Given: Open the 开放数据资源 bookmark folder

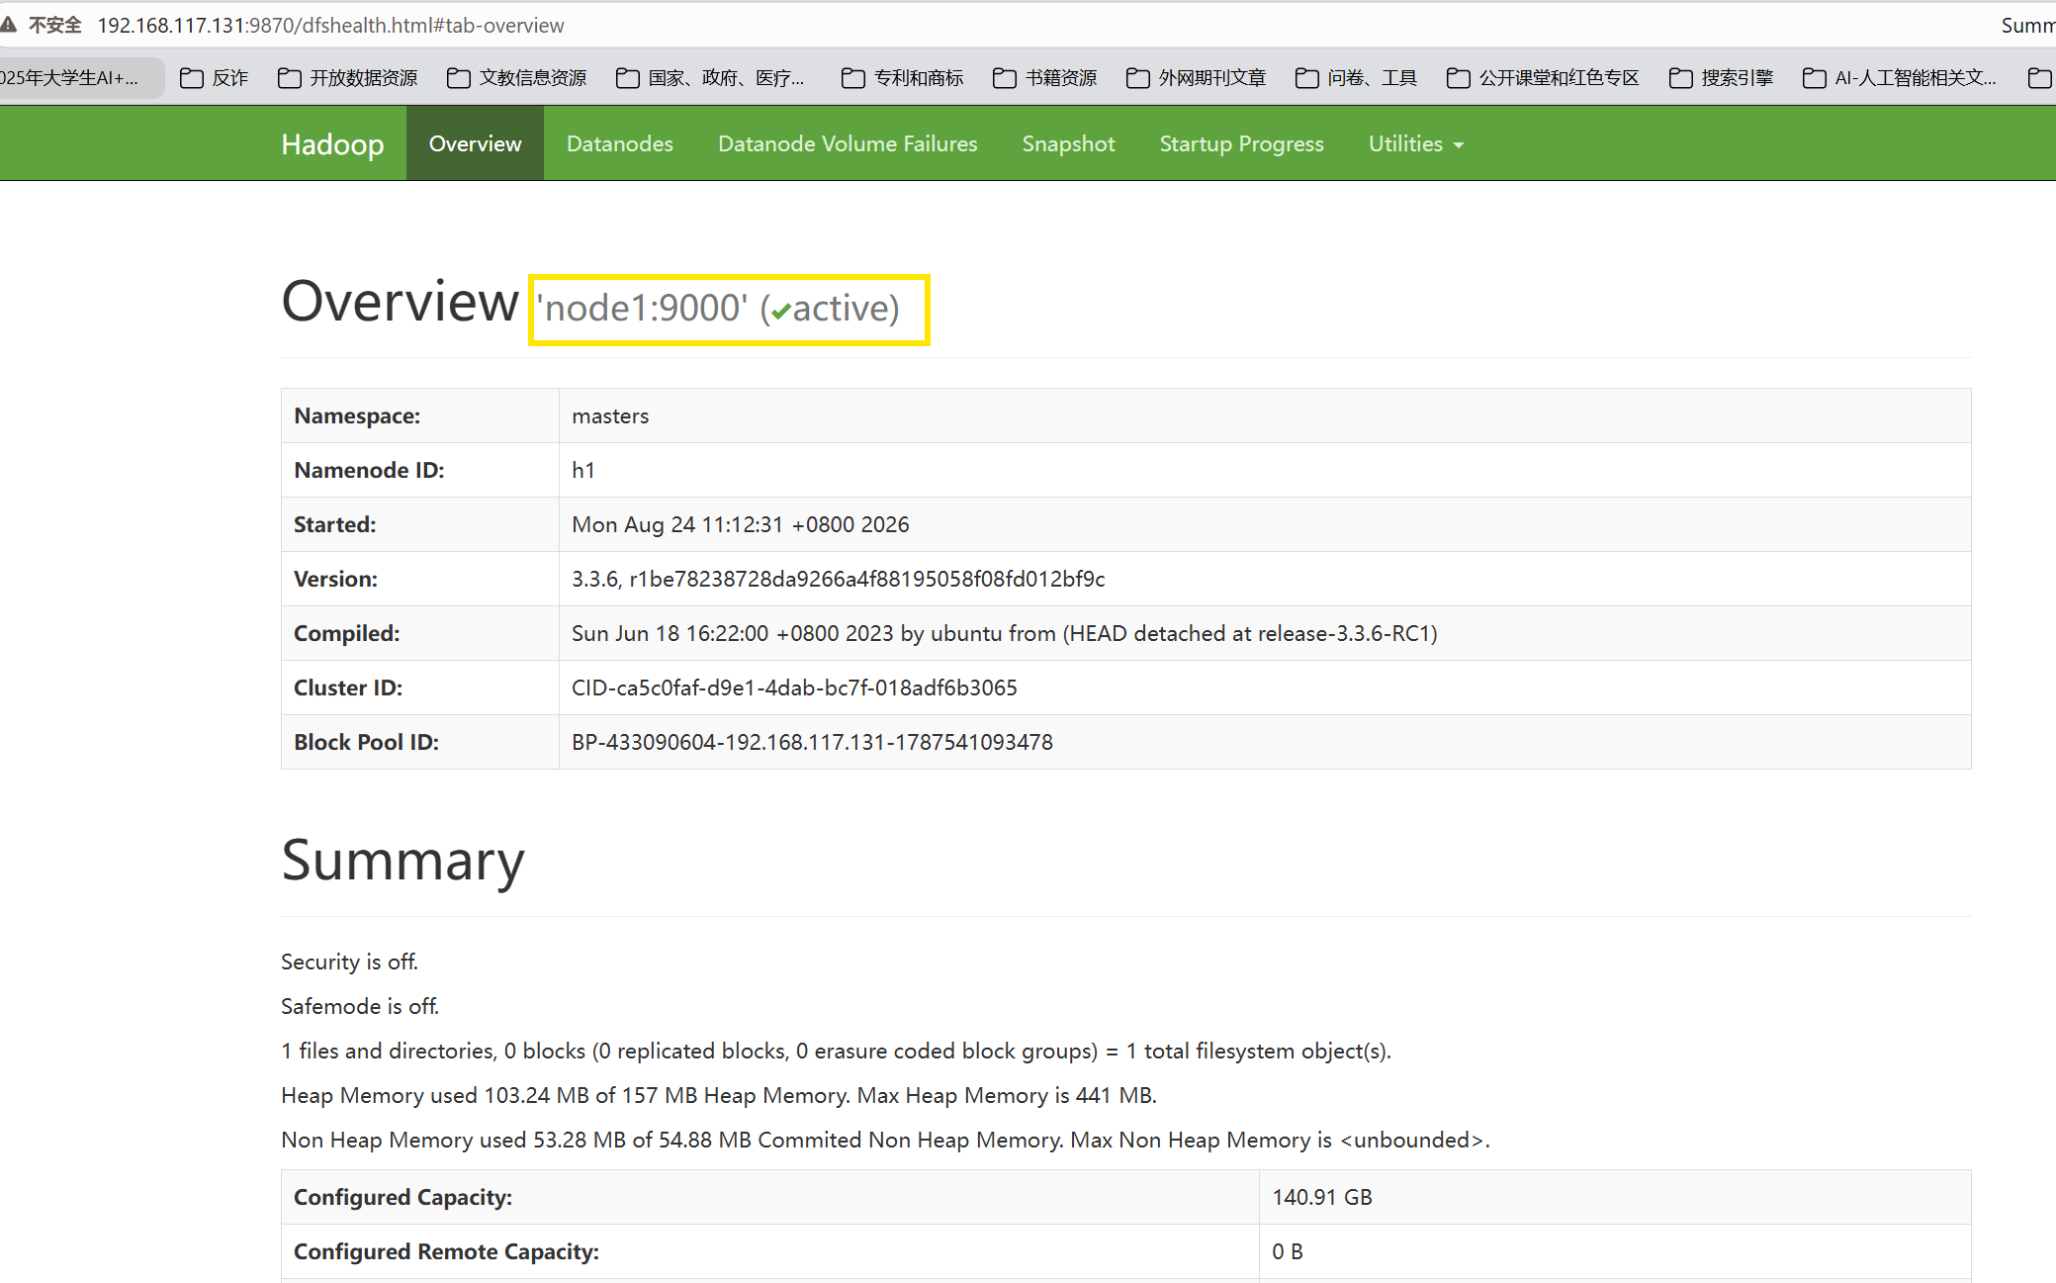Looking at the screenshot, I should [x=348, y=77].
